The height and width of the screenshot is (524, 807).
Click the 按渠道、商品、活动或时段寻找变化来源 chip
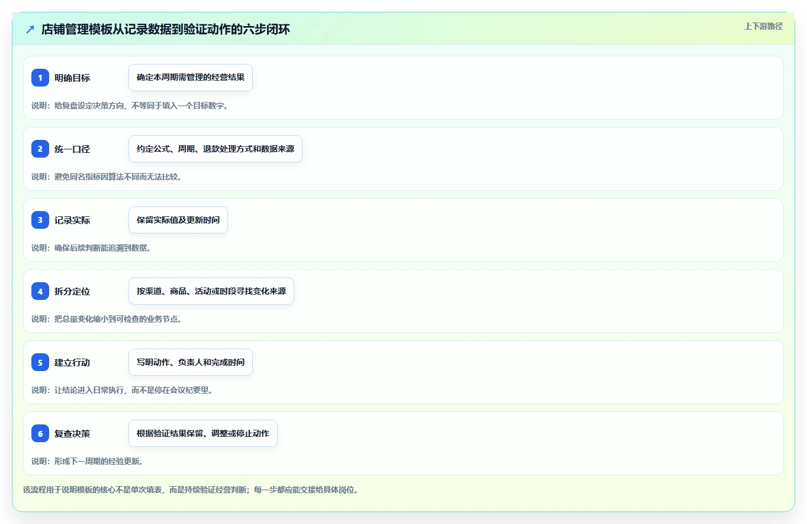(x=211, y=291)
